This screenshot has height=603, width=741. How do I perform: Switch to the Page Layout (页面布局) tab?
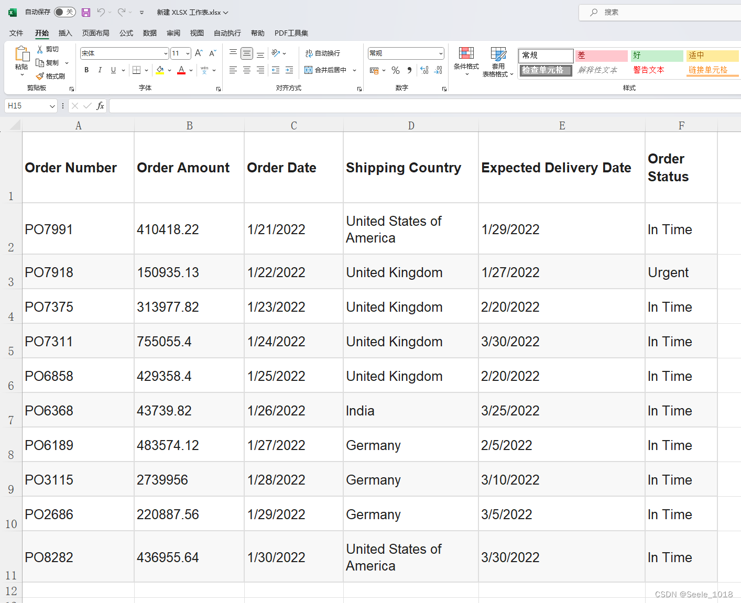tap(95, 33)
